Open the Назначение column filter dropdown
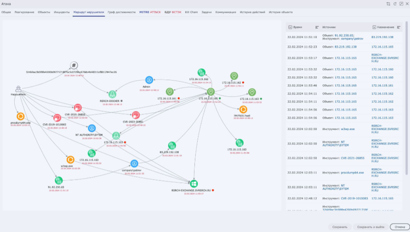 [x=374, y=27]
